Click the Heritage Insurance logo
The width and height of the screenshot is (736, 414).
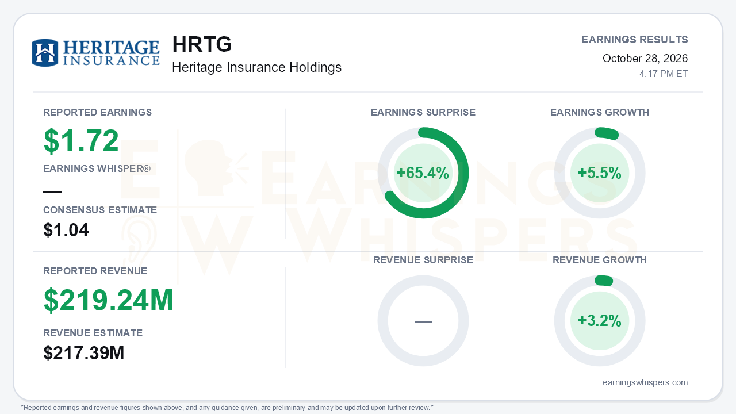coord(95,53)
